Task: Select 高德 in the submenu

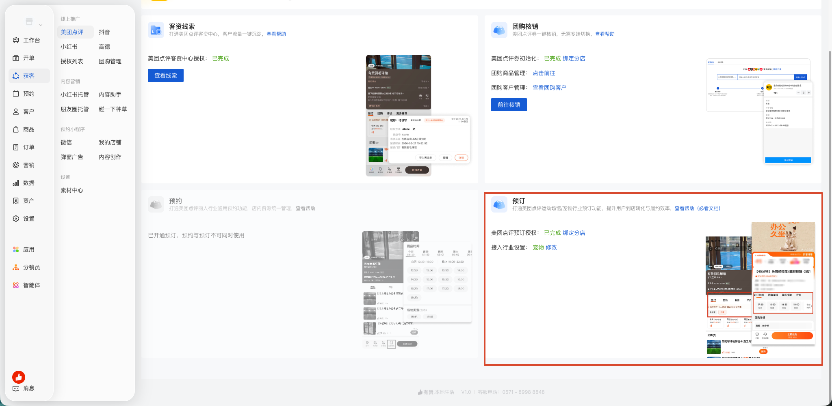Action: click(x=104, y=47)
